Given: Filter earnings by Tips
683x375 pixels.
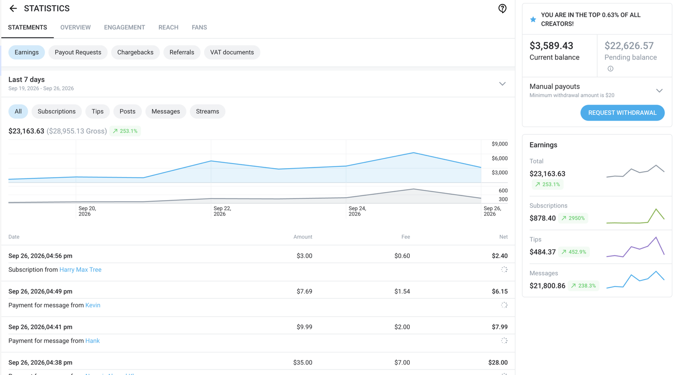Looking at the screenshot, I should tap(98, 111).
